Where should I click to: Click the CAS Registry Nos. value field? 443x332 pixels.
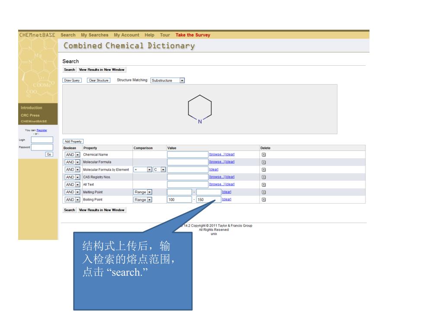point(188,177)
